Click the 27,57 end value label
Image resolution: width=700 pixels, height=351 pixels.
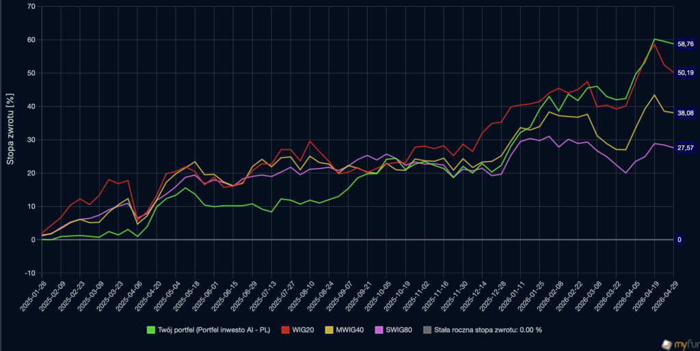click(x=685, y=148)
